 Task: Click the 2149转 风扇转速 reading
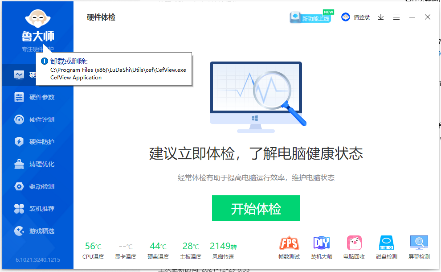pos(223,250)
